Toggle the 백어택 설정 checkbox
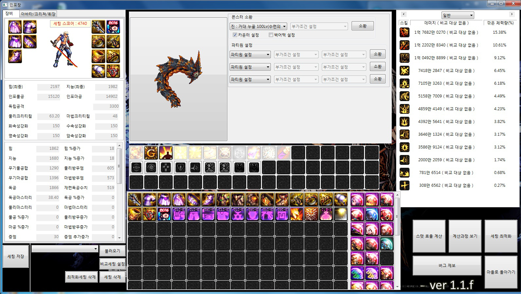This screenshot has height=294, width=521. click(271, 35)
